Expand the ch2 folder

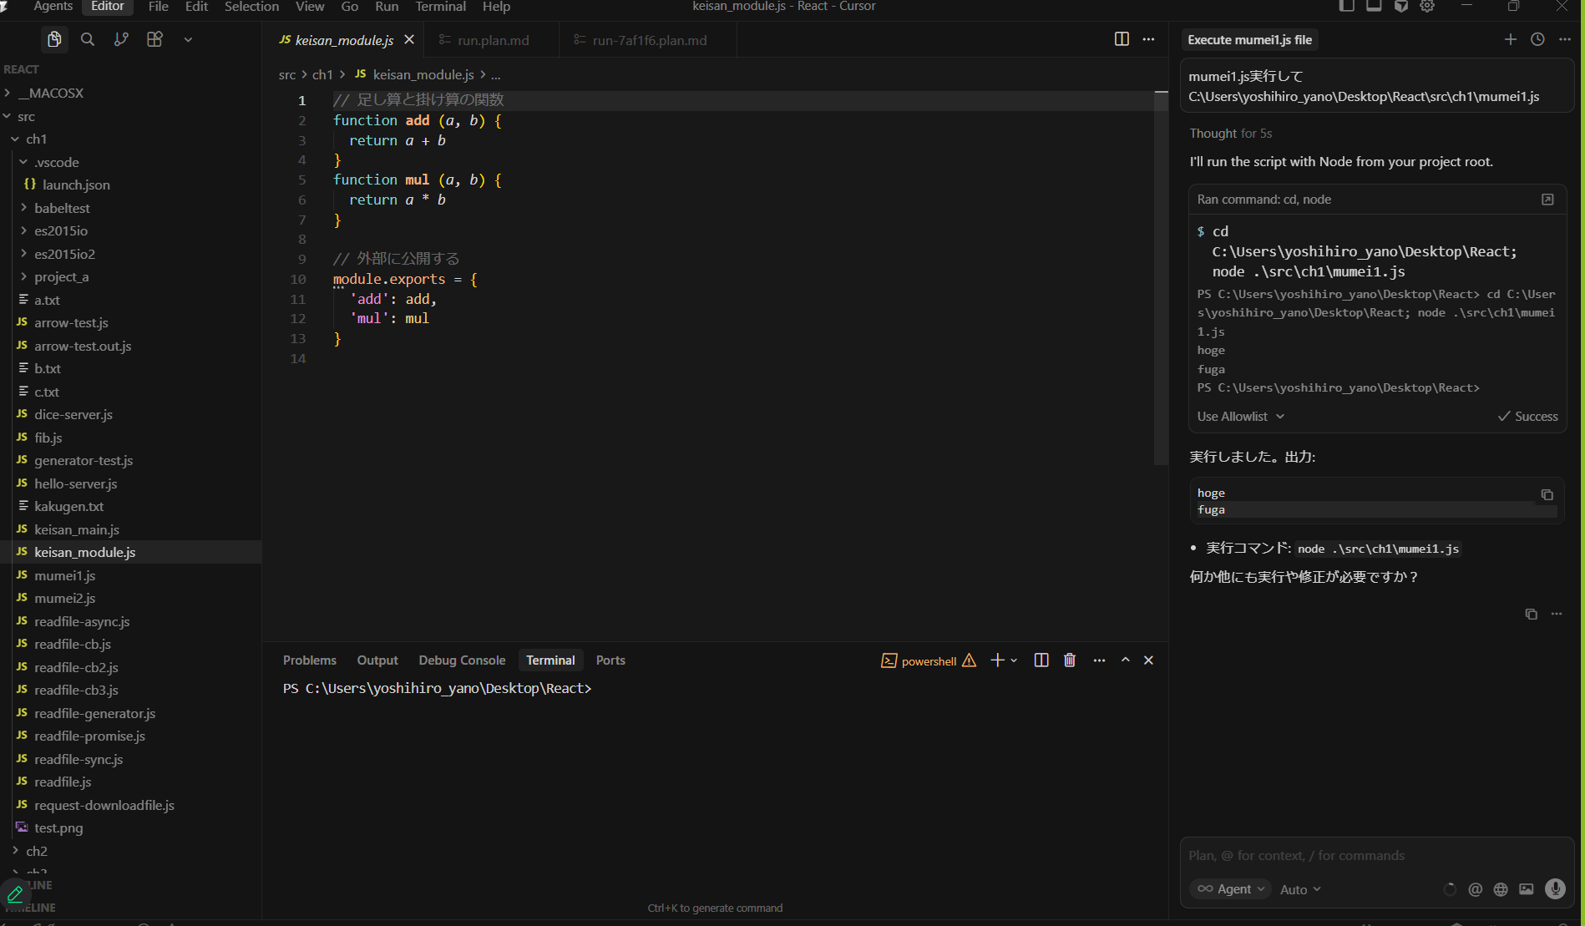click(x=38, y=850)
